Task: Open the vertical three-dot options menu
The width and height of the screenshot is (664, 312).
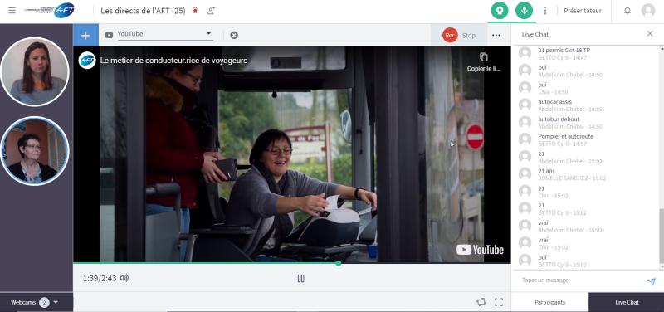Action: point(545,11)
